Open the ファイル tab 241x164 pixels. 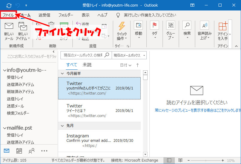8,15
